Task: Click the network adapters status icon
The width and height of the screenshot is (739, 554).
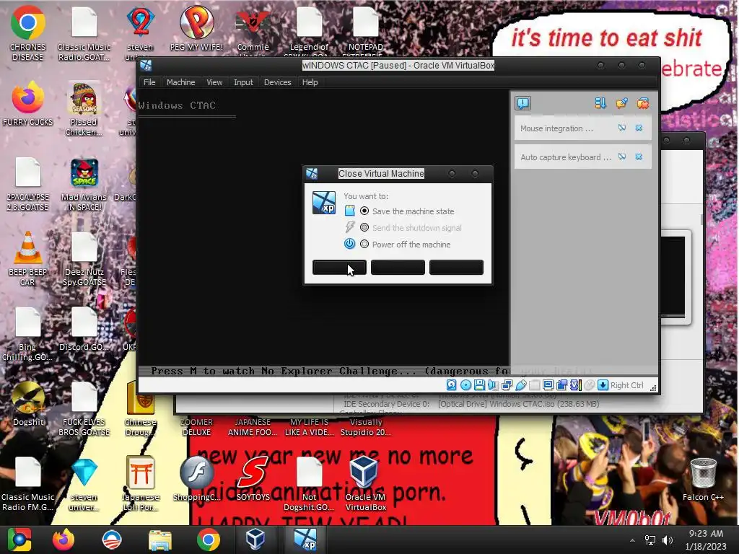Action: (x=507, y=385)
